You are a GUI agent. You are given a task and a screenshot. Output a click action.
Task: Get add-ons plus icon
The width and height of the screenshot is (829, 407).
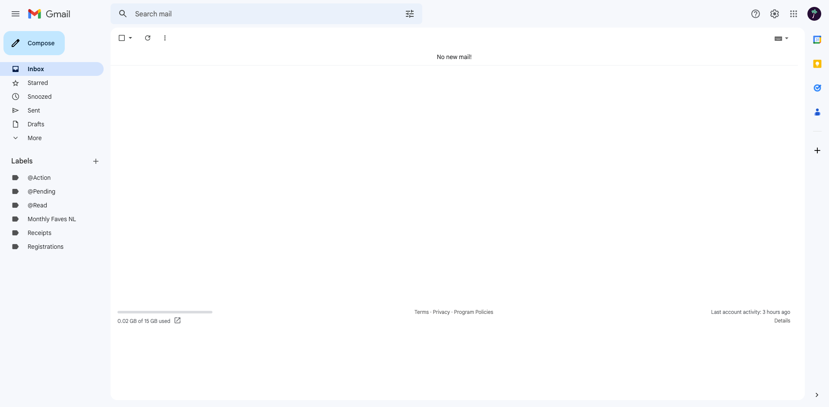click(817, 150)
